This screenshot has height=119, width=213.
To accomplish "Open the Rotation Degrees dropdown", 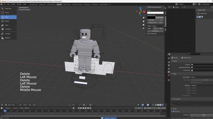I will tap(202, 86).
